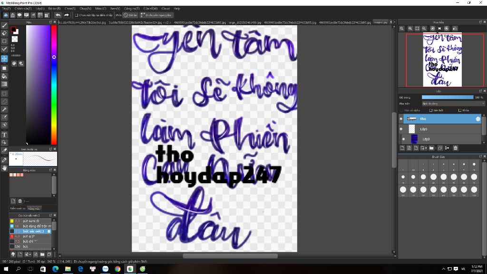Select the Text tool

(4, 135)
